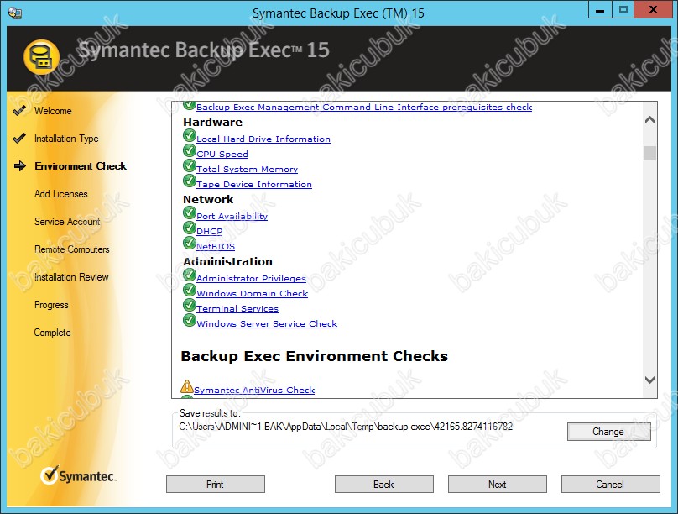Screen dimensions: 678x514
Task: Click arrow icon next to Environment Check step
Action: point(20,166)
